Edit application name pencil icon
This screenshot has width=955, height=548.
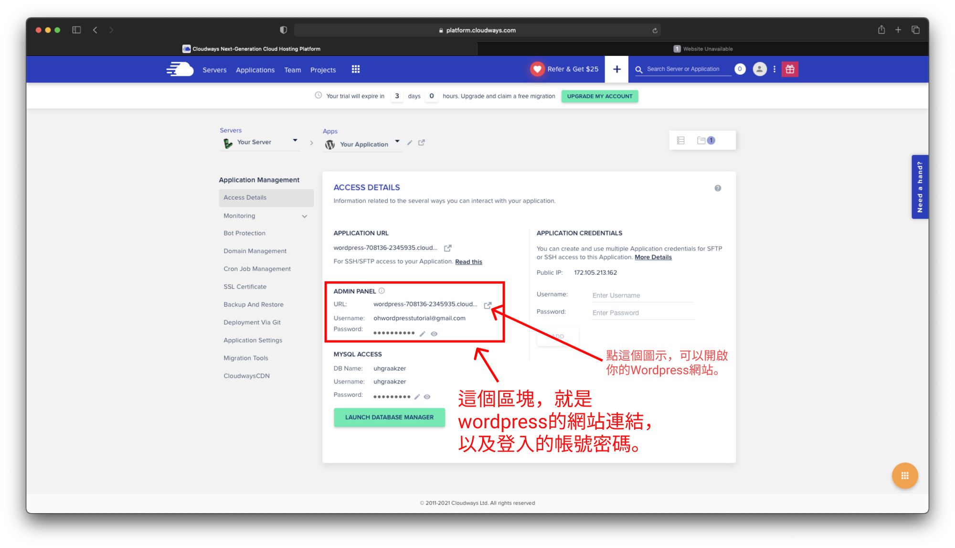[410, 143]
